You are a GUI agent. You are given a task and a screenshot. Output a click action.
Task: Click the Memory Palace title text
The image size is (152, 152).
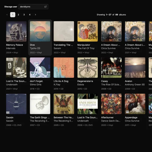(14, 45)
